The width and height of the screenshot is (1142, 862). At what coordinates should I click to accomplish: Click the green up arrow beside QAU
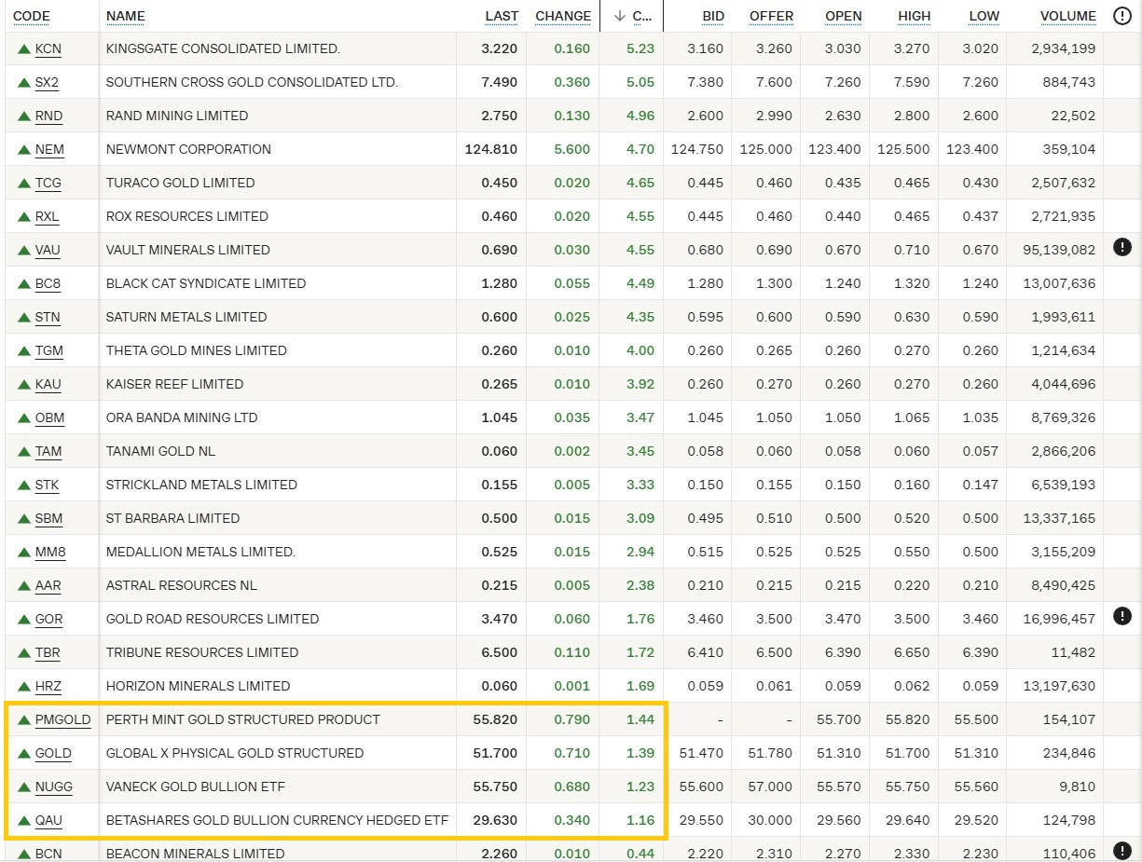tap(23, 820)
